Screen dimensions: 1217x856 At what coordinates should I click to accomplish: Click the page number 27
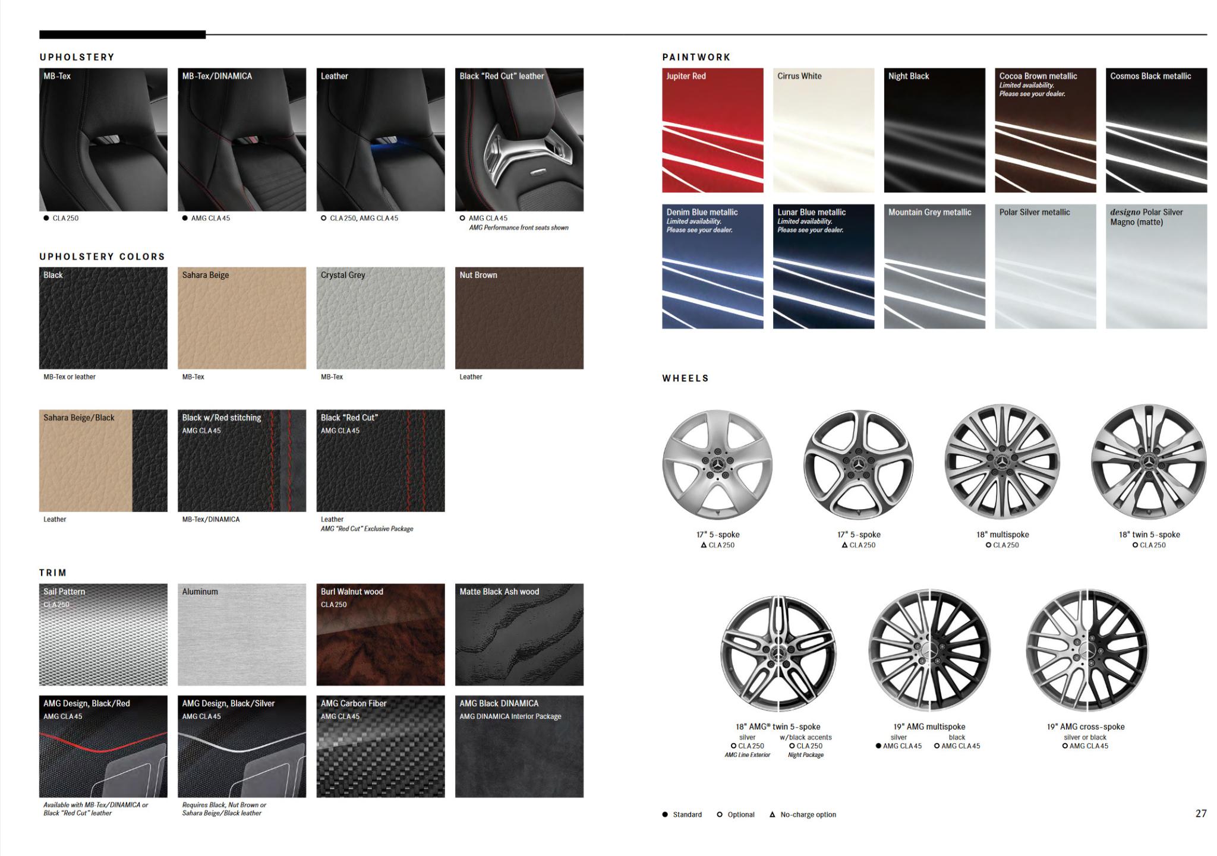click(x=1201, y=813)
